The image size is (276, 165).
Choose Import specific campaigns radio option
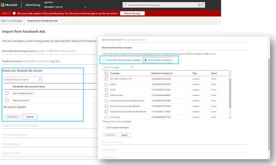pos(146,60)
